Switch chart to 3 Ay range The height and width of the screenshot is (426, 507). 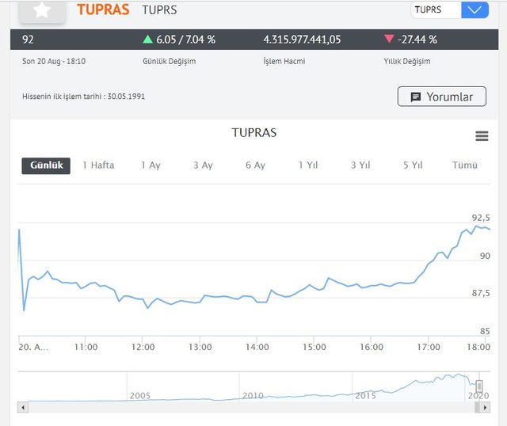pos(203,165)
